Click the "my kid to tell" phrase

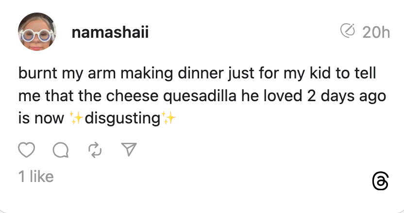[x=336, y=74]
